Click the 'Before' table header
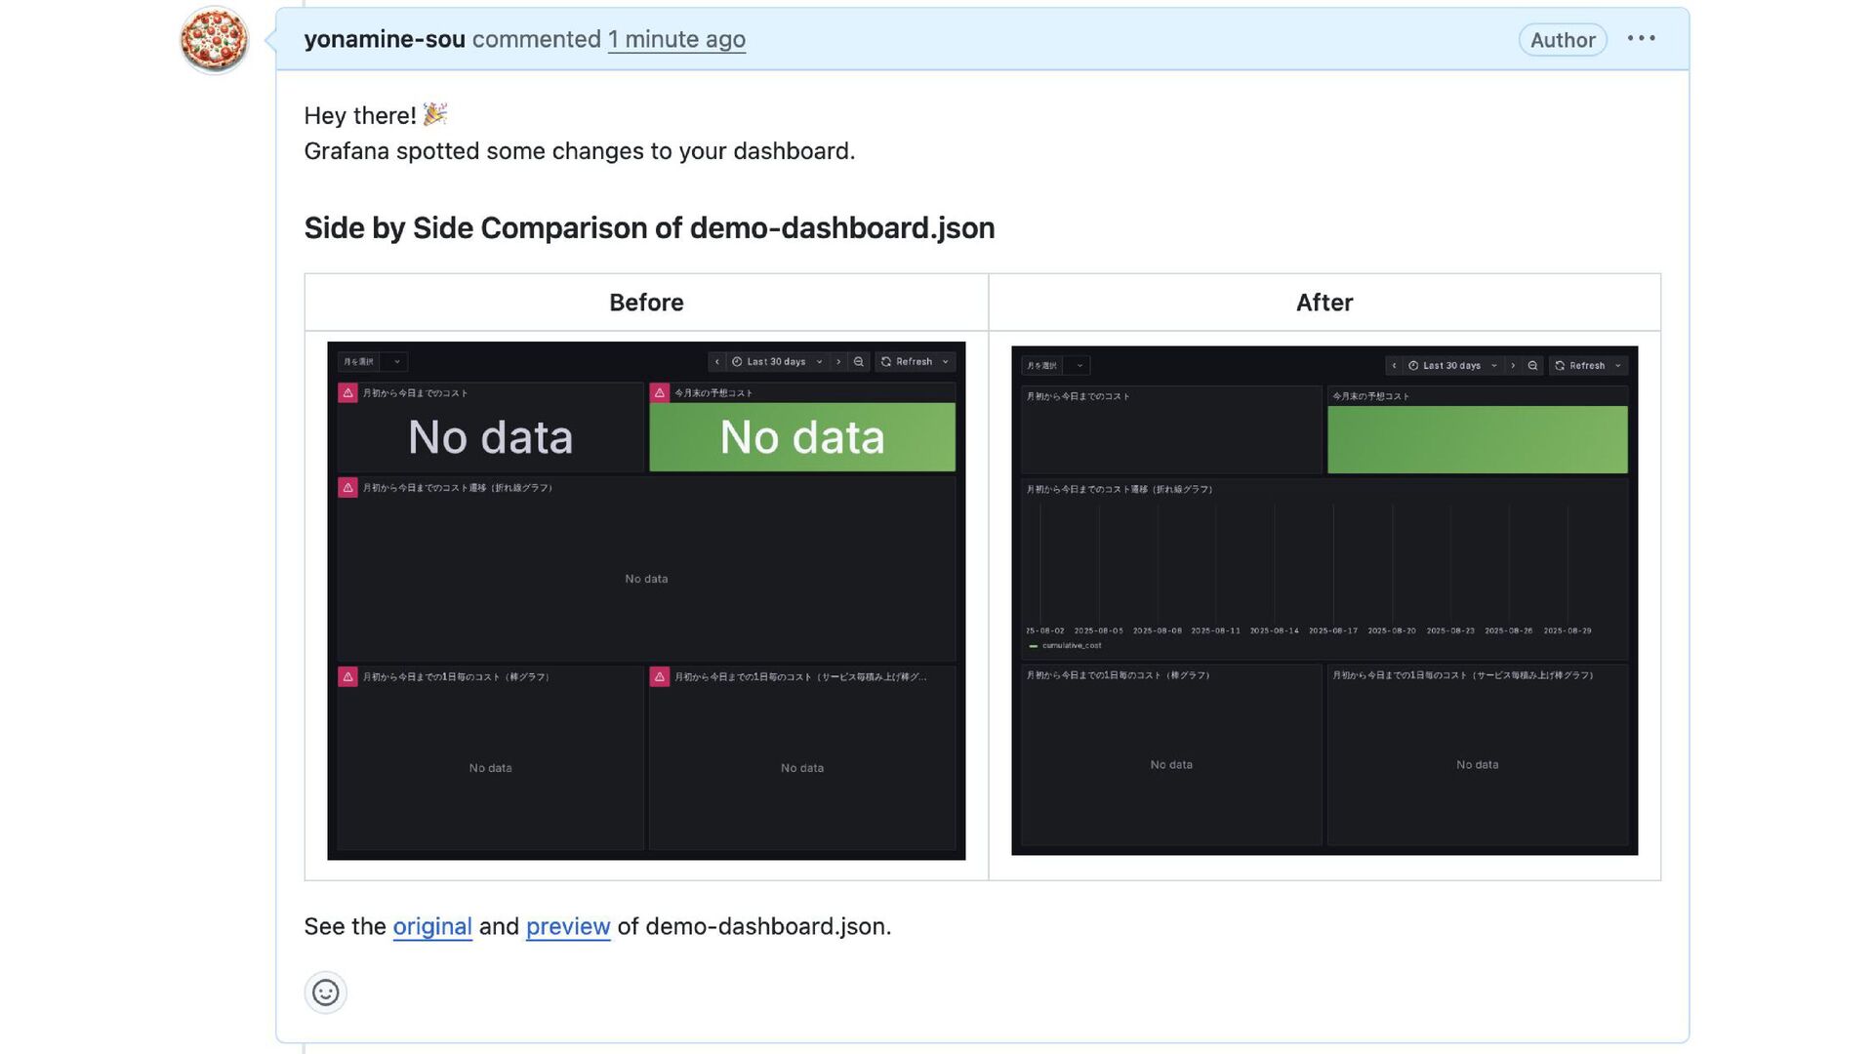Screen dimensions: 1874x1054 click(x=646, y=303)
